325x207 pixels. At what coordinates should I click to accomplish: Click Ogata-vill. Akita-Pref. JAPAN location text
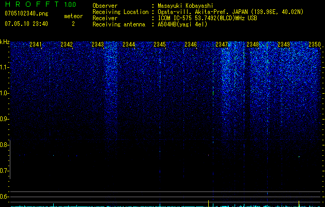230,12
